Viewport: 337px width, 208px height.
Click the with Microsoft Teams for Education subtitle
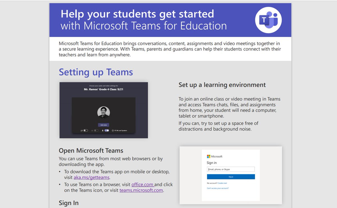pos(144,26)
